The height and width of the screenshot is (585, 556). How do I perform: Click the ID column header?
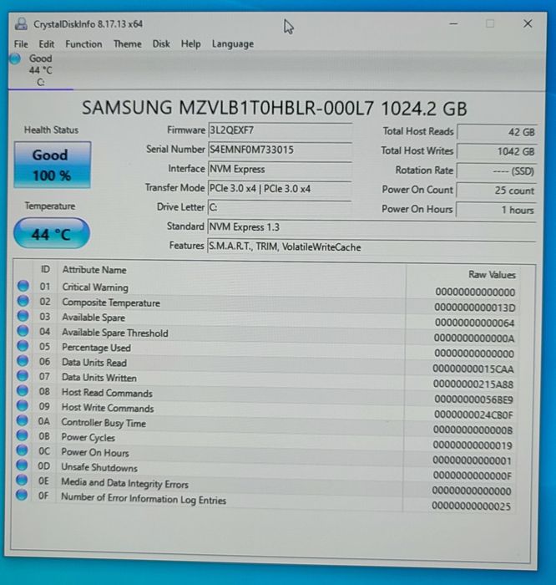45,269
